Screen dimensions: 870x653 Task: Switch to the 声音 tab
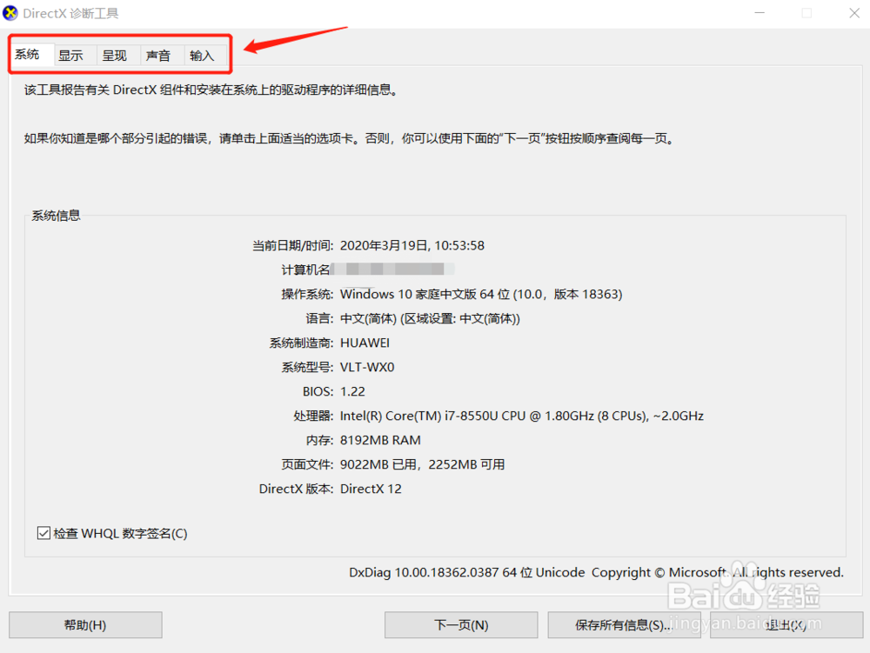[x=162, y=56]
